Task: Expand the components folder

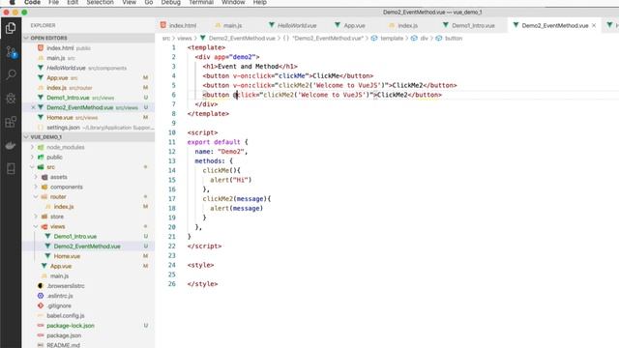Action: click(36, 187)
